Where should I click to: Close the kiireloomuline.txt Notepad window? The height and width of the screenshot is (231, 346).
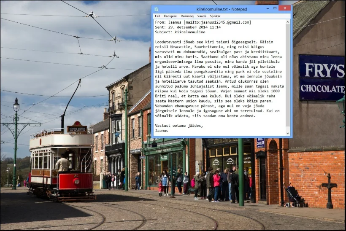pos(285,8)
